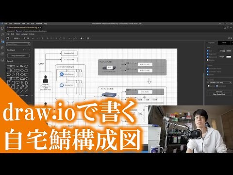This screenshot has width=233, height=175.
Task: Close the drawio editor tab
Action: point(41,28)
